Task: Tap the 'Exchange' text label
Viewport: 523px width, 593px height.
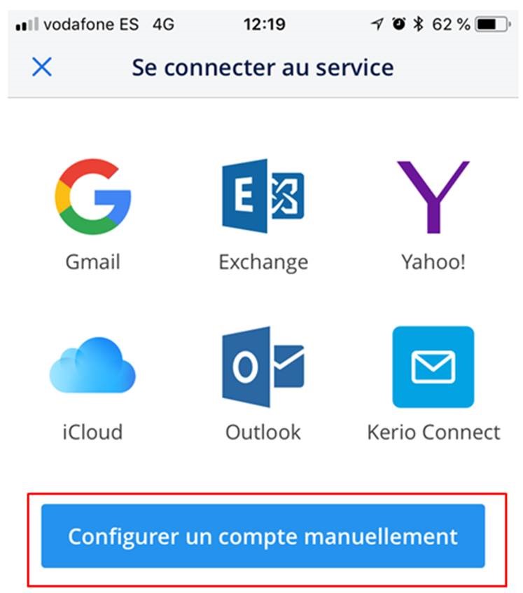Action: point(263,262)
